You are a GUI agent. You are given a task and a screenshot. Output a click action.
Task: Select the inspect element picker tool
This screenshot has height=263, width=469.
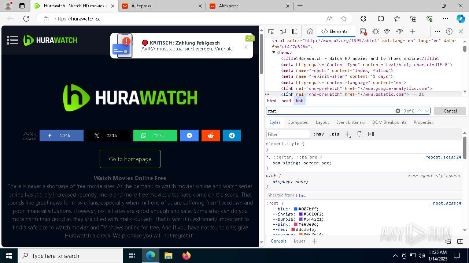coord(271,31)
